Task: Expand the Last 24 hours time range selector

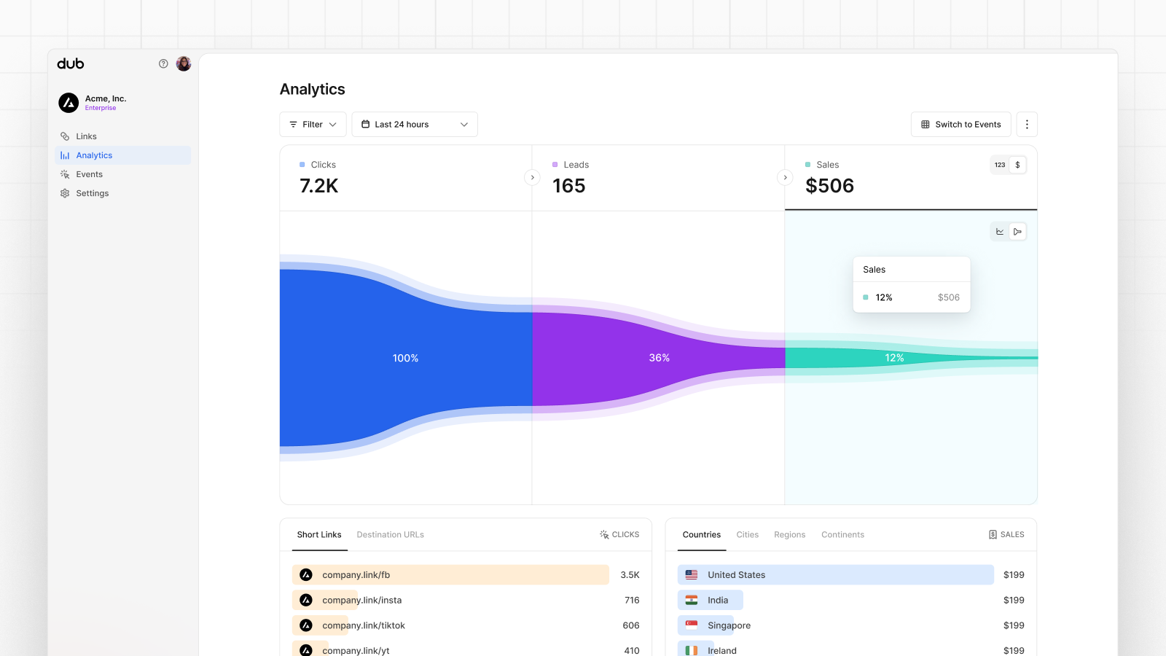Action: pyautogui.click(x=414, y=124)
